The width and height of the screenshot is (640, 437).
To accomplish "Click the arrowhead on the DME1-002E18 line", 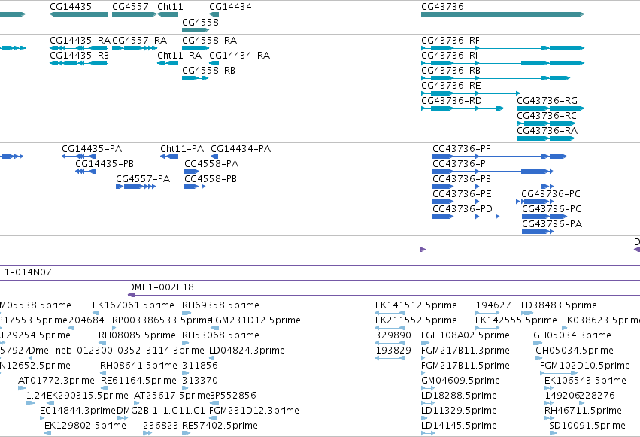I will pos(132,295).
